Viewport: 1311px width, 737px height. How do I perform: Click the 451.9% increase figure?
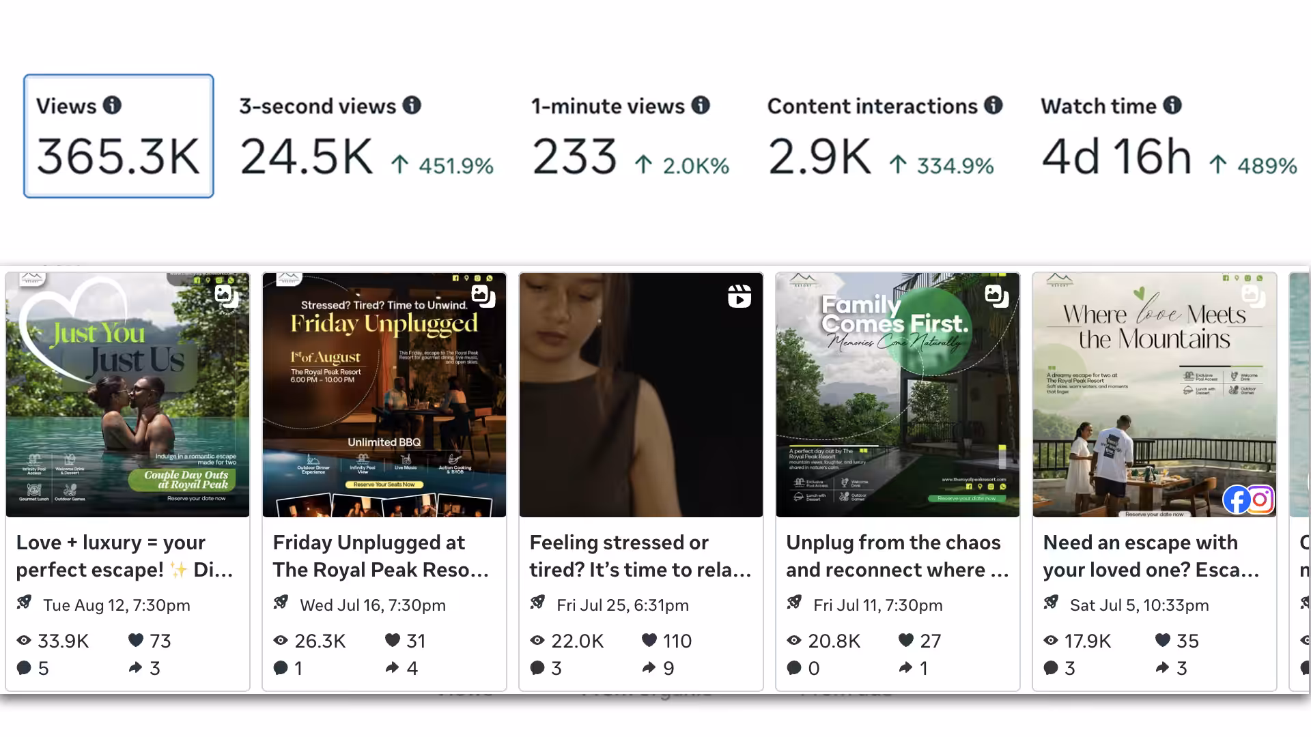(x=456, y=166)
